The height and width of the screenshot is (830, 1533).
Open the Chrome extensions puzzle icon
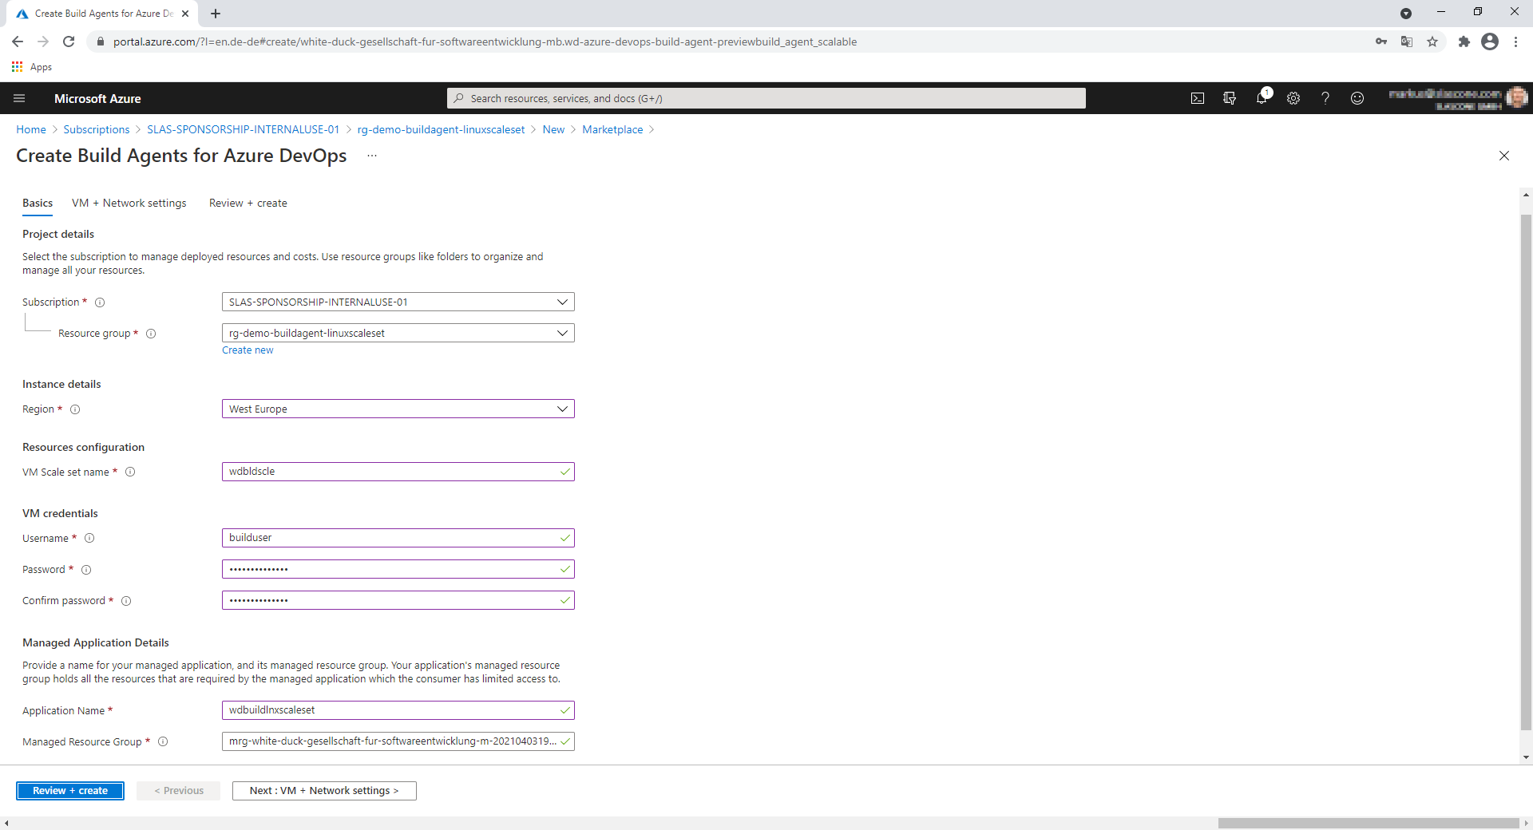[x=1464, y=41]
